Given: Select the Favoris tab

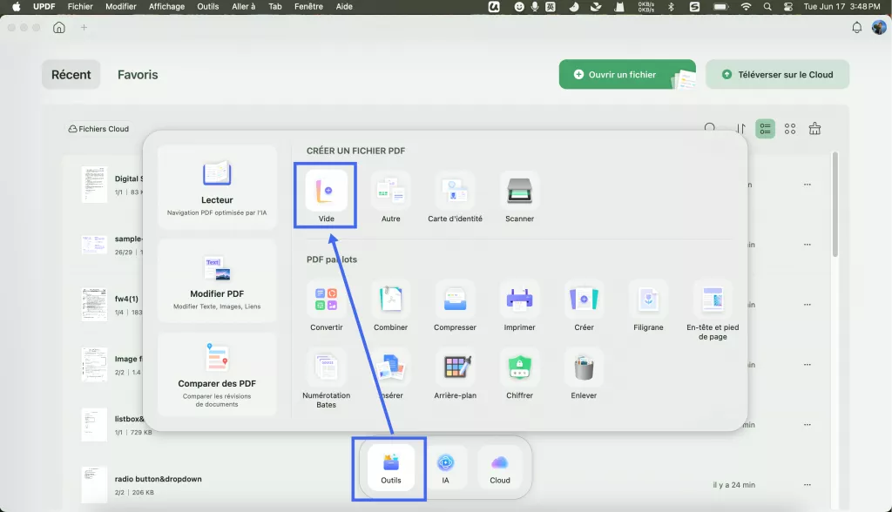Looking at the screenshot, I should tap(138, 75).
